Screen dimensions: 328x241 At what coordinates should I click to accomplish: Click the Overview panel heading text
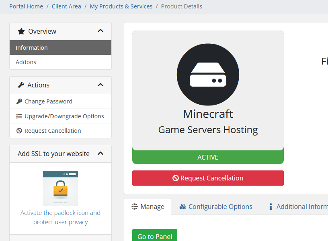[x=42, y=32]
